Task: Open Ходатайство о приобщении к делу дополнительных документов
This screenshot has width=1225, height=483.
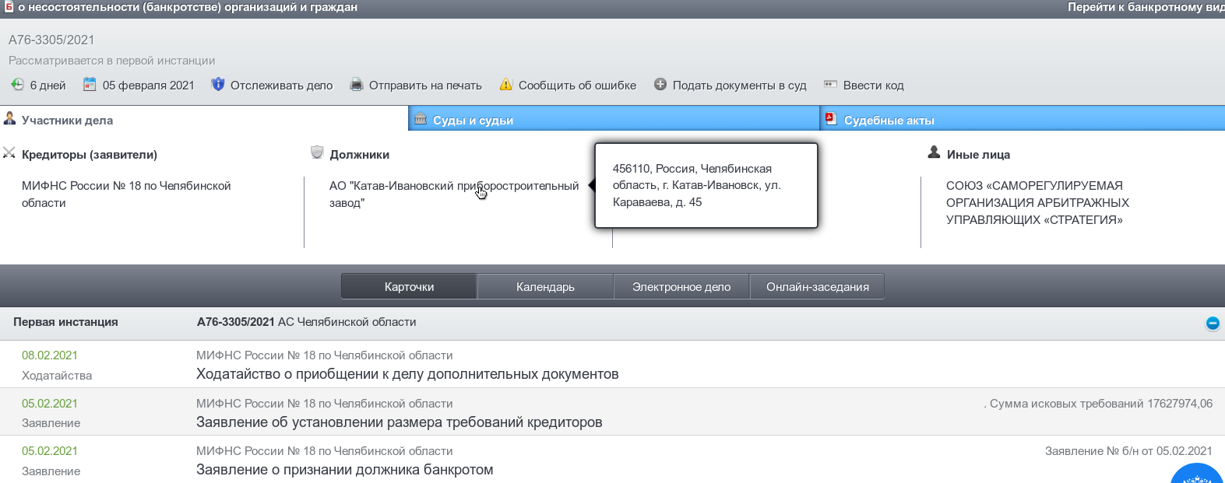Action: pos(407,374)
